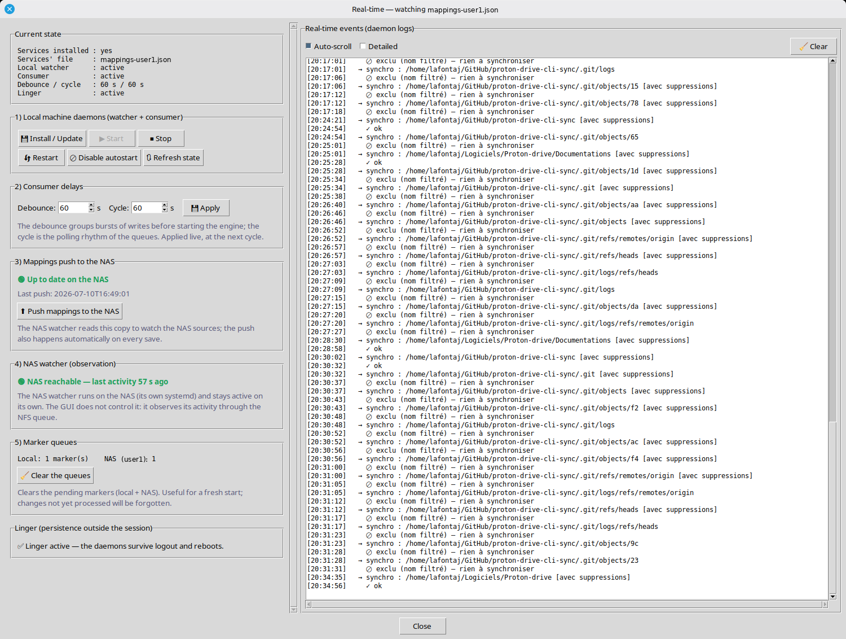Viewport: 846px width, 639px height.
Task: Click the Linger active checkmark icon
Action: (20, 546)
